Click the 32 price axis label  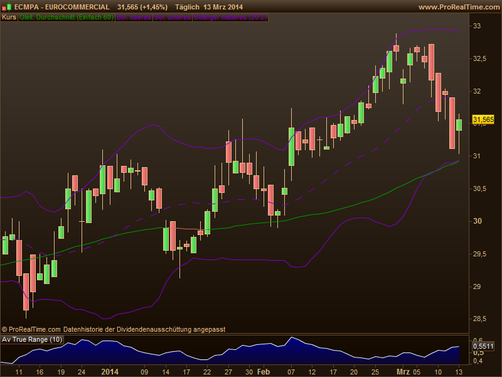(x=477, y=91)
